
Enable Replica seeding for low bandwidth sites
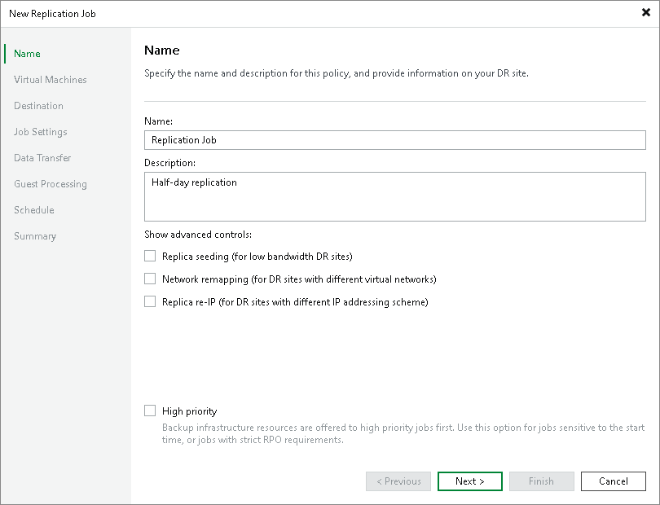click(x=150, y=255)
